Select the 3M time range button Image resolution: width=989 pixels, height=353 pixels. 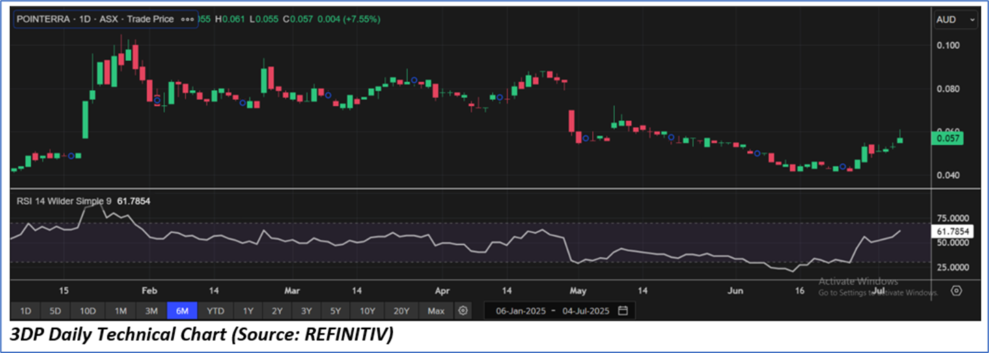151,311
